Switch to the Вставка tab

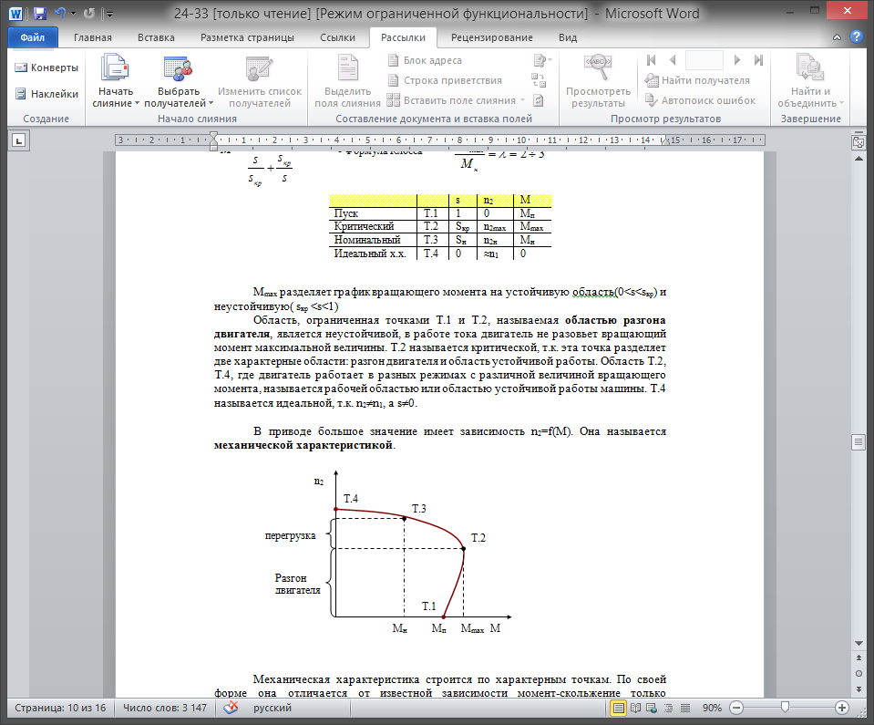156,37
